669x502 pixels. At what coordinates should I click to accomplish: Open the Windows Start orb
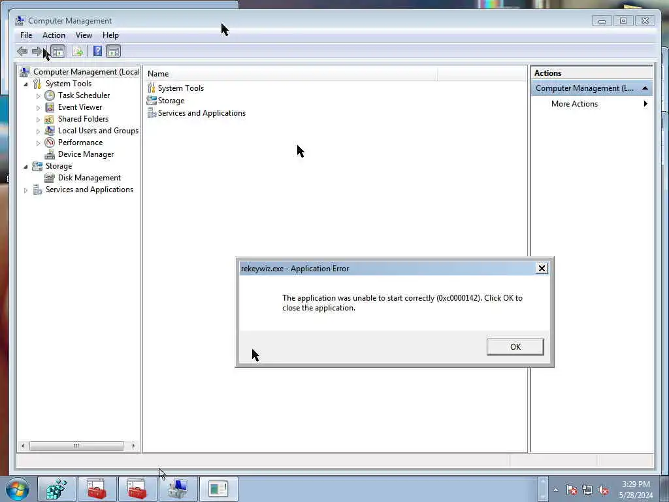(18, 489)
